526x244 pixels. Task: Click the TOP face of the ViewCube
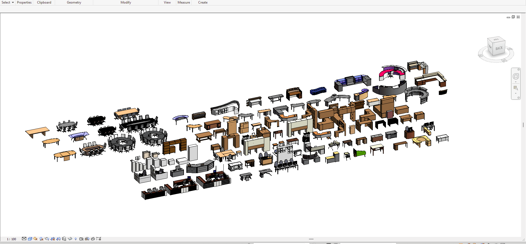pyautogui.click(x=496, y=40)
